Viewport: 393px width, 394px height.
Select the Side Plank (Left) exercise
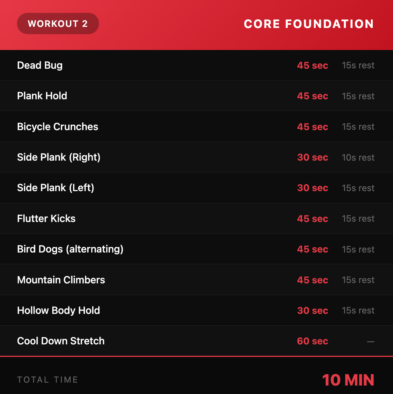(196, 188)
